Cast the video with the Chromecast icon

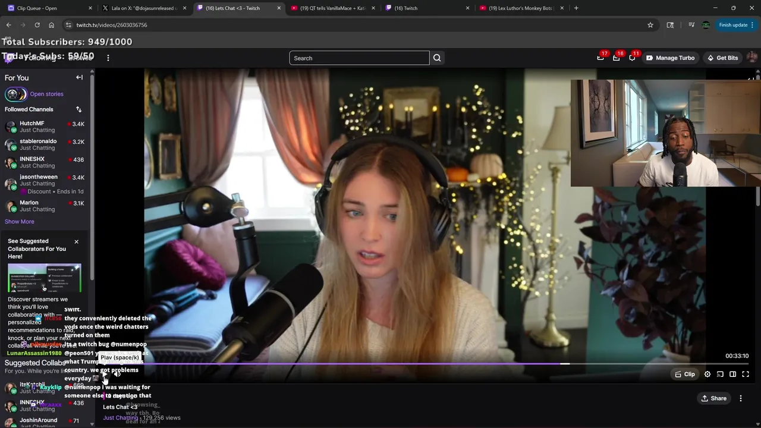[720, 374]
